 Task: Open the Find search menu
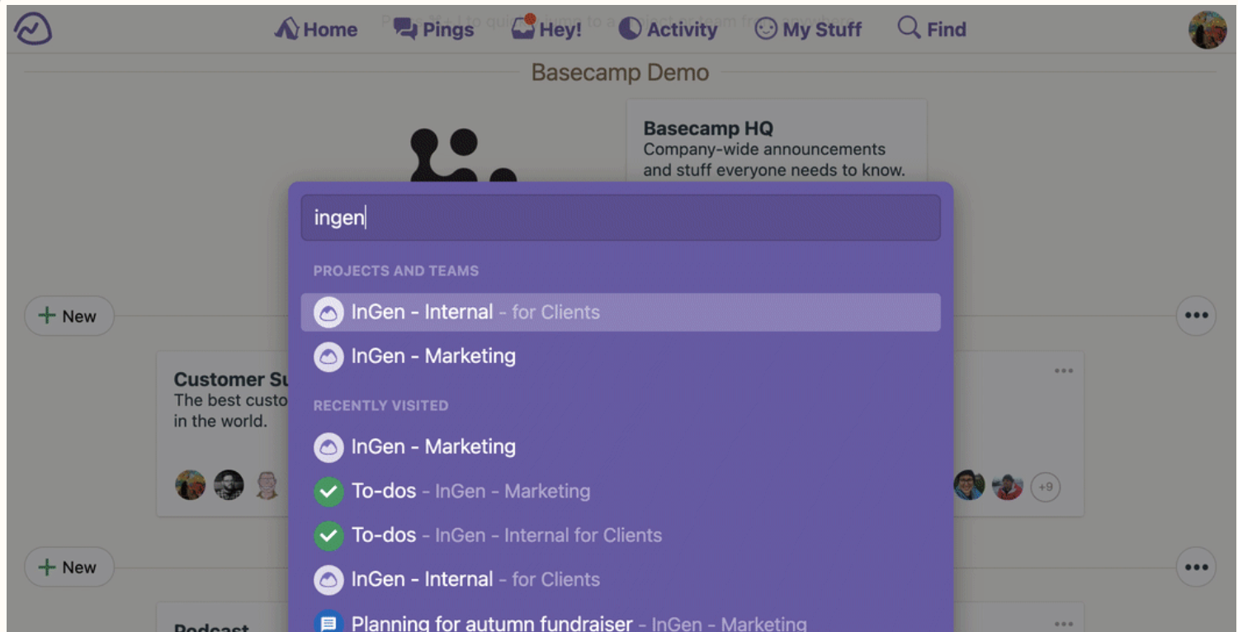(x=932, y=29)
